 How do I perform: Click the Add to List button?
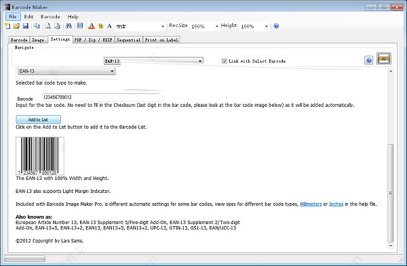pos(38,119)
